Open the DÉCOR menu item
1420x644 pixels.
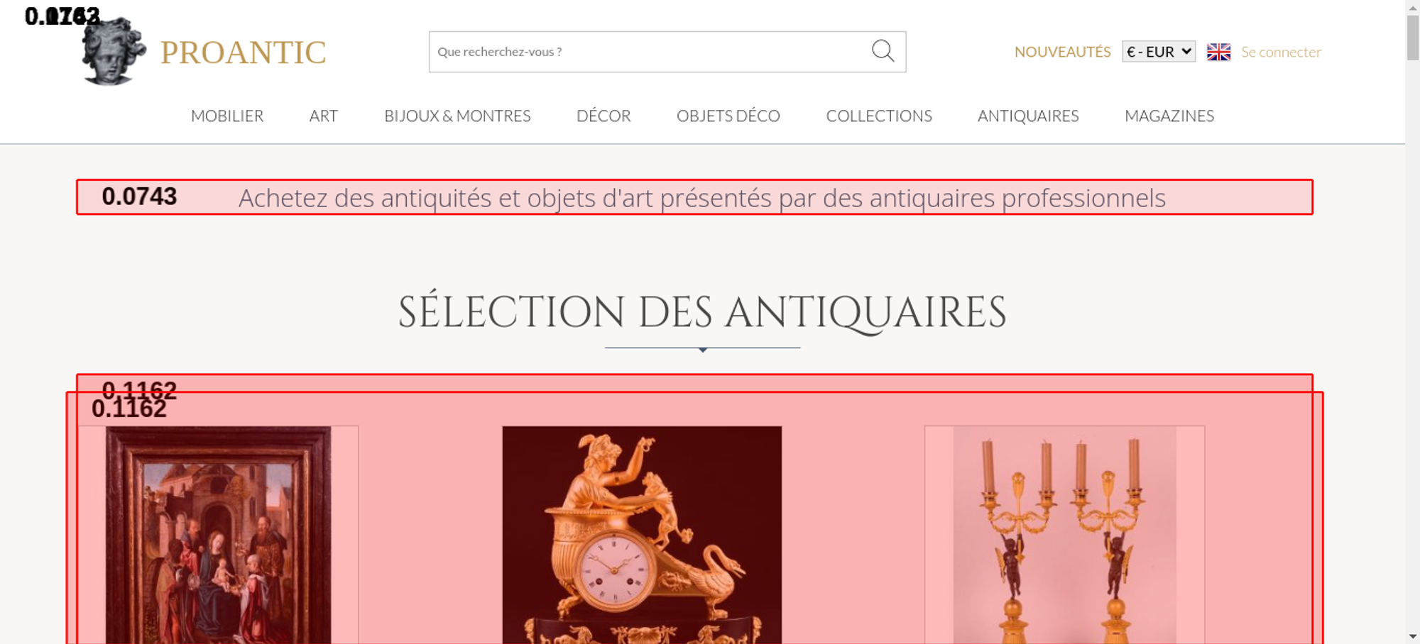(x=603, y=116)
